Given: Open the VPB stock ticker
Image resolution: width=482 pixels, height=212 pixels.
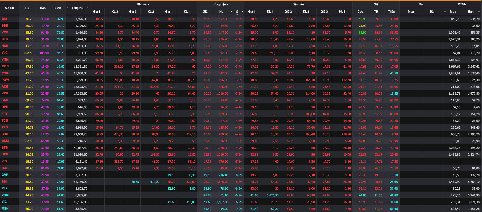Looking at the screenshot, I should 5,93.
